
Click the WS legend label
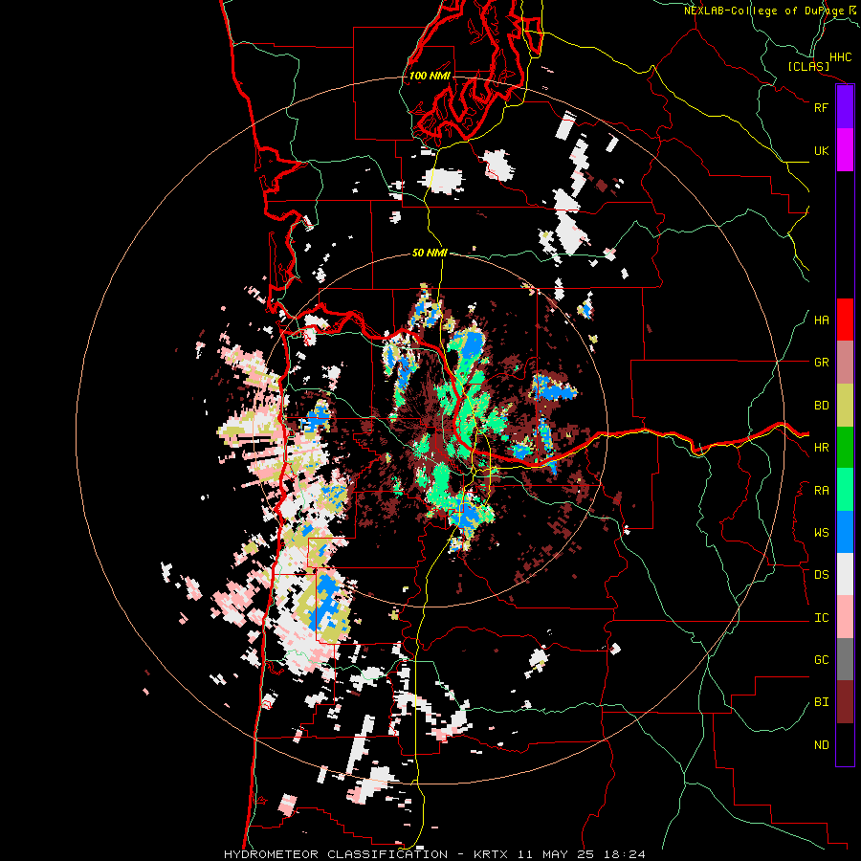pyautogui.click(x=821, y=533)
